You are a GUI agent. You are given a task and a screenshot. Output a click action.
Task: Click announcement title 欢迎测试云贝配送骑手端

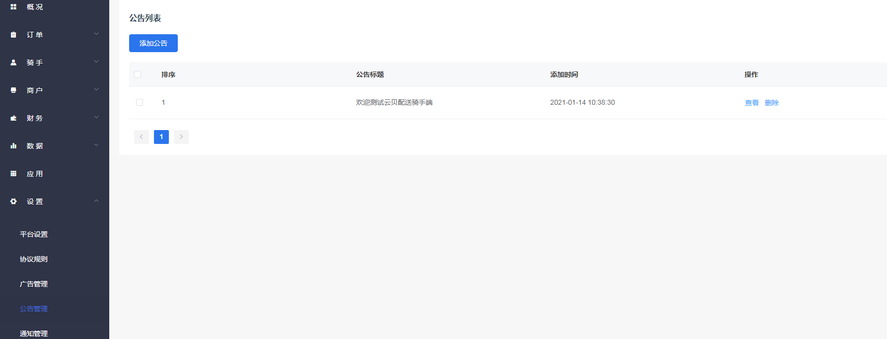click(394, 102)
